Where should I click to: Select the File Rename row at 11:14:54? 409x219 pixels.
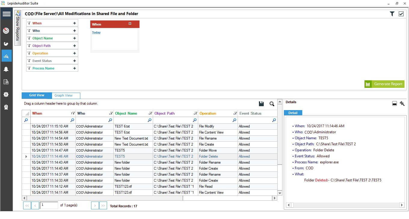(x=149, y=138)
